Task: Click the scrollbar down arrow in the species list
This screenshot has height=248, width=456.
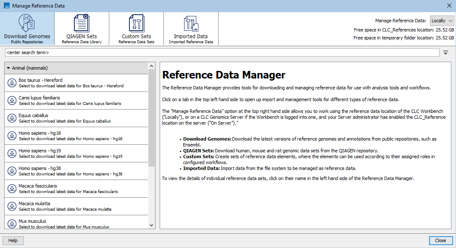Action: click(x=151, y=225)
